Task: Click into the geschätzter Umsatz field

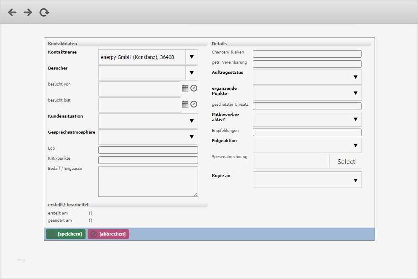Action: point(307,106)
